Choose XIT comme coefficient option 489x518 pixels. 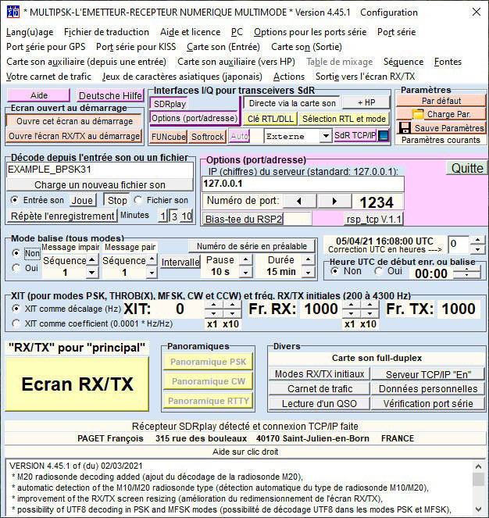coord(16,323)
